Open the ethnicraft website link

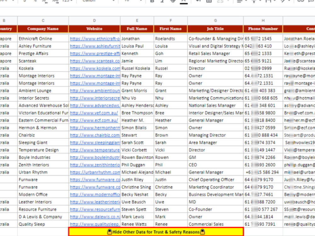pyautogui.click(x=95, y=39)
